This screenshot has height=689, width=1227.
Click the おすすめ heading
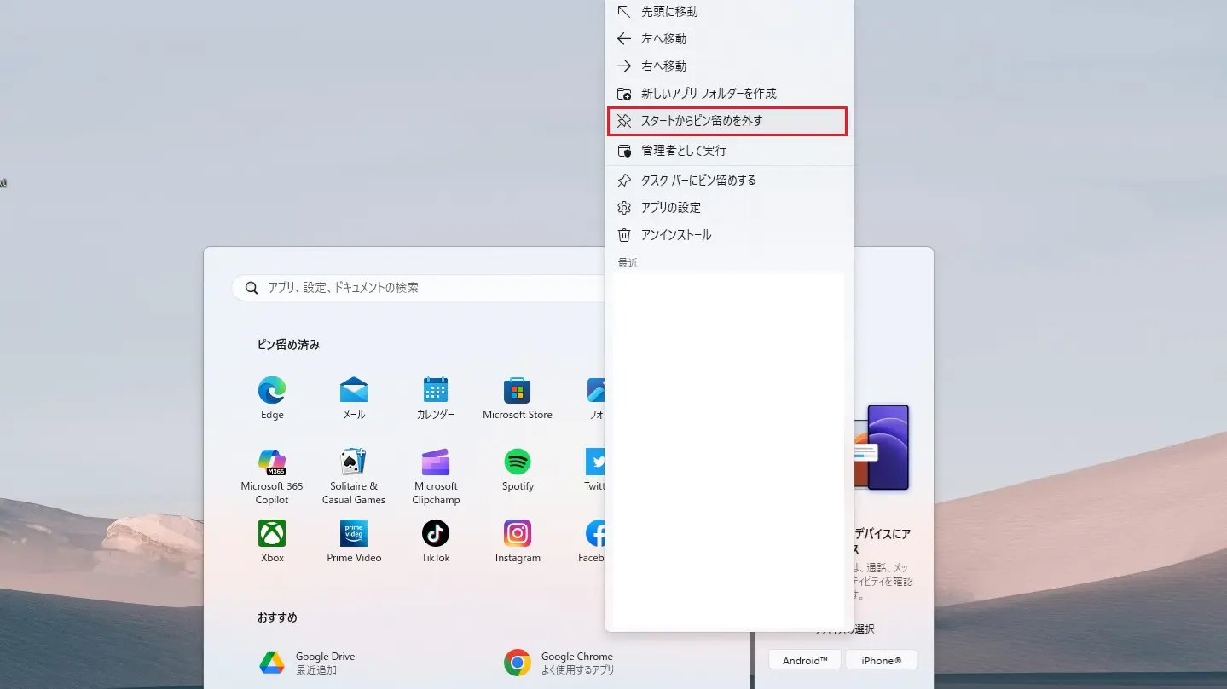pos(277,617)
